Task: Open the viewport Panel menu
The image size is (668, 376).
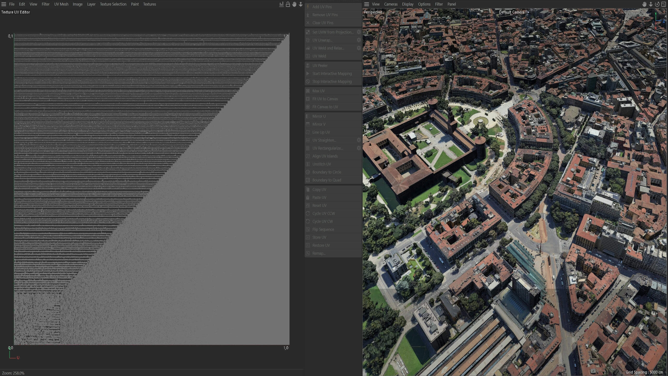Action: (x=451, y=4)
